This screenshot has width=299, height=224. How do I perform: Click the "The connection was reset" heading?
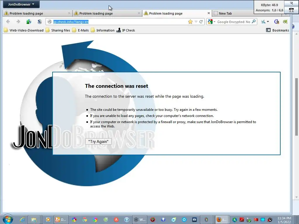tap(117, 86)
